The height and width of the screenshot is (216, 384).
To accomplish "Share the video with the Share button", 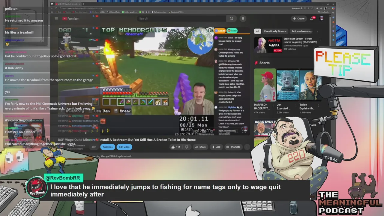I will (x=200, y=147).
